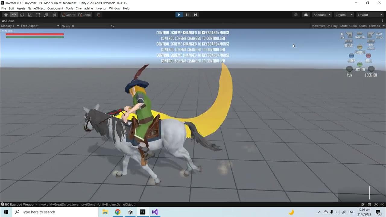Open the Invector menu
The width and height of the screenshot is (386, 217).
tap(101, 8)
